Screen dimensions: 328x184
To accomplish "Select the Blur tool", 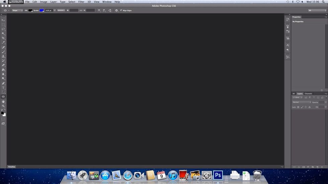I will point(3,74).
